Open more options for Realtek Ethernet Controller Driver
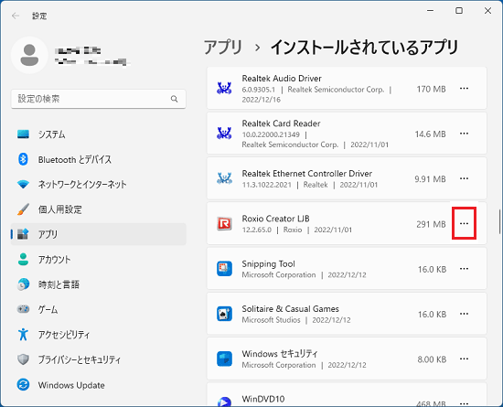503x407 pixels. tap(464, 178)
